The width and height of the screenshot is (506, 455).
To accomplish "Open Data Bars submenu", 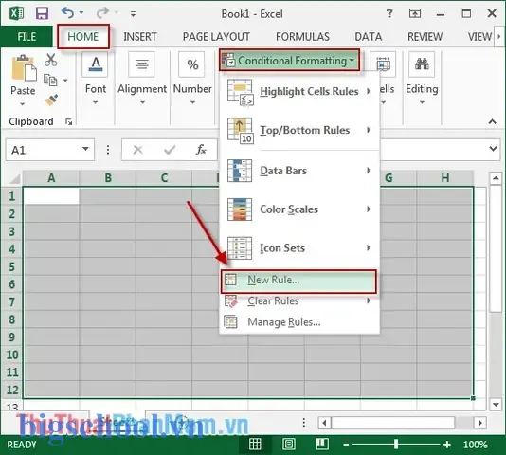I will tap(299, 171).
